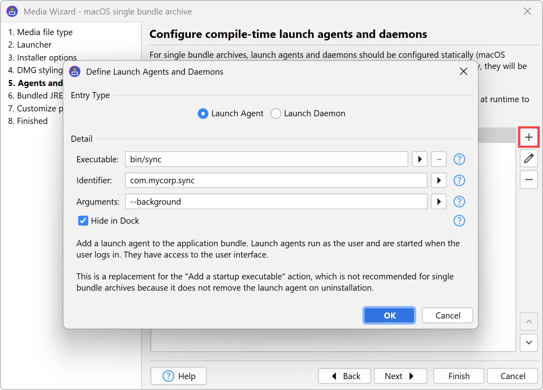Open the Media file type step
Viewport: 543px width, 390px height.
(x=40, y=32)
